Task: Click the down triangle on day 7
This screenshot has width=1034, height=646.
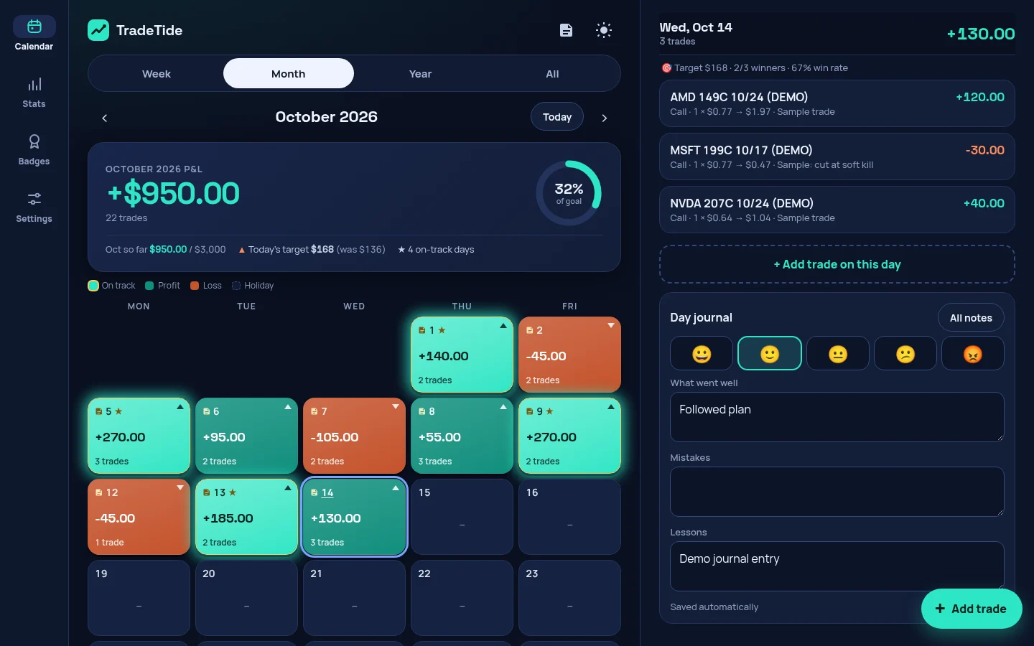Action: coord(396,407)
